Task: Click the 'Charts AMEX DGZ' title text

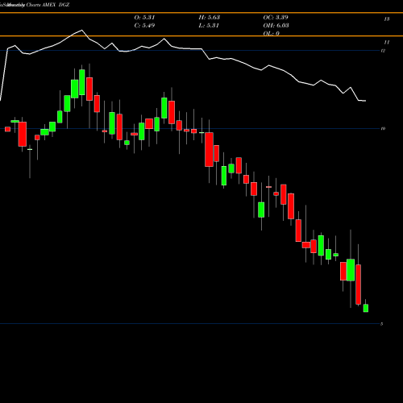Action: click(48, 5)
